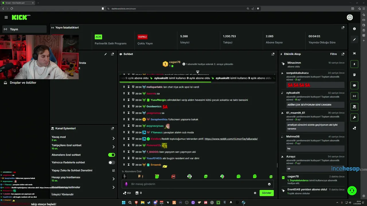Screen dimensions: 367x206
Task: Toggle the broadcast signal icon in right sidebar
Action: [354, 96]
